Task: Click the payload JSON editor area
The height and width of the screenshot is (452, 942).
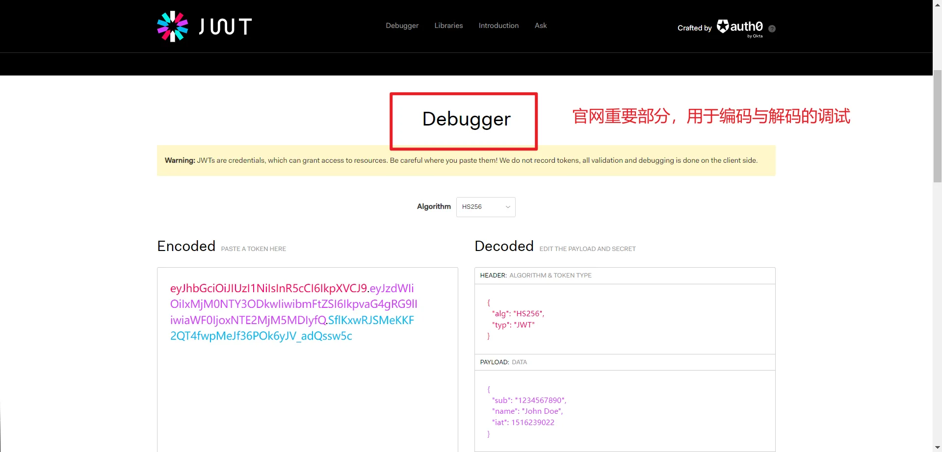Action: pos(625,411)
